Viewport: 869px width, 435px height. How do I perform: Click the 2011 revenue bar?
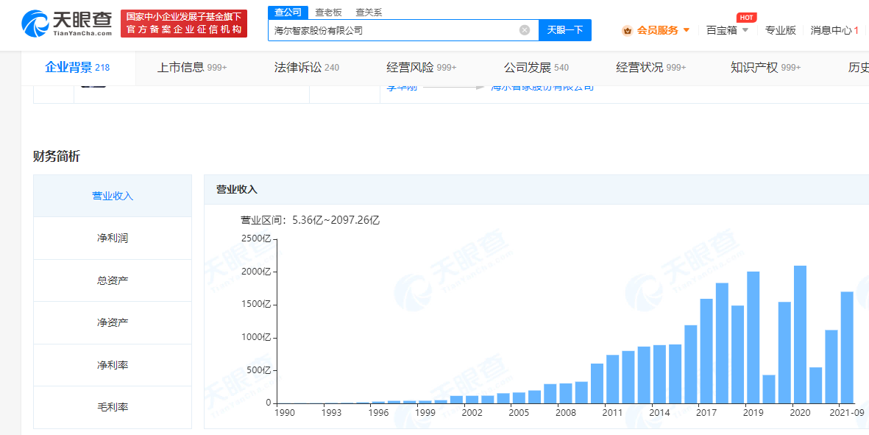click(x=612, y=379)
